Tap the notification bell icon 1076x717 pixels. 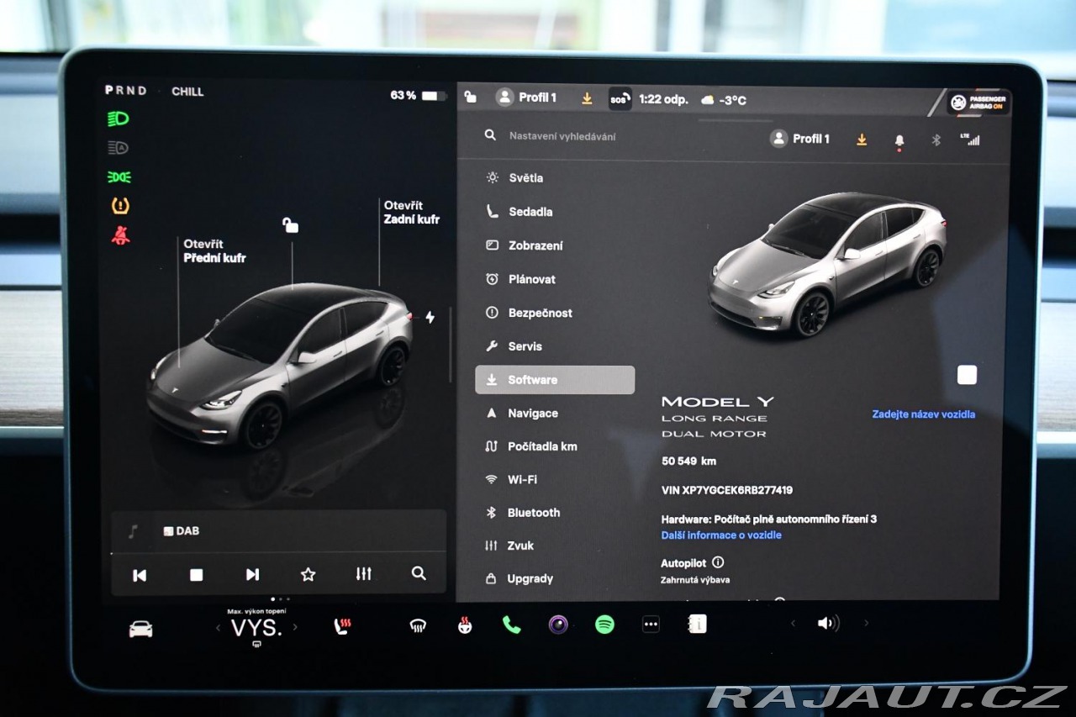[899, 140]
